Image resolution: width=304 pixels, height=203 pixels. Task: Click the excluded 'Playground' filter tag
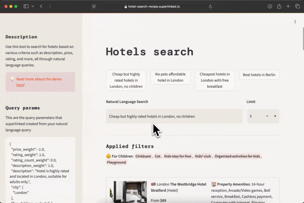[116, 162]
